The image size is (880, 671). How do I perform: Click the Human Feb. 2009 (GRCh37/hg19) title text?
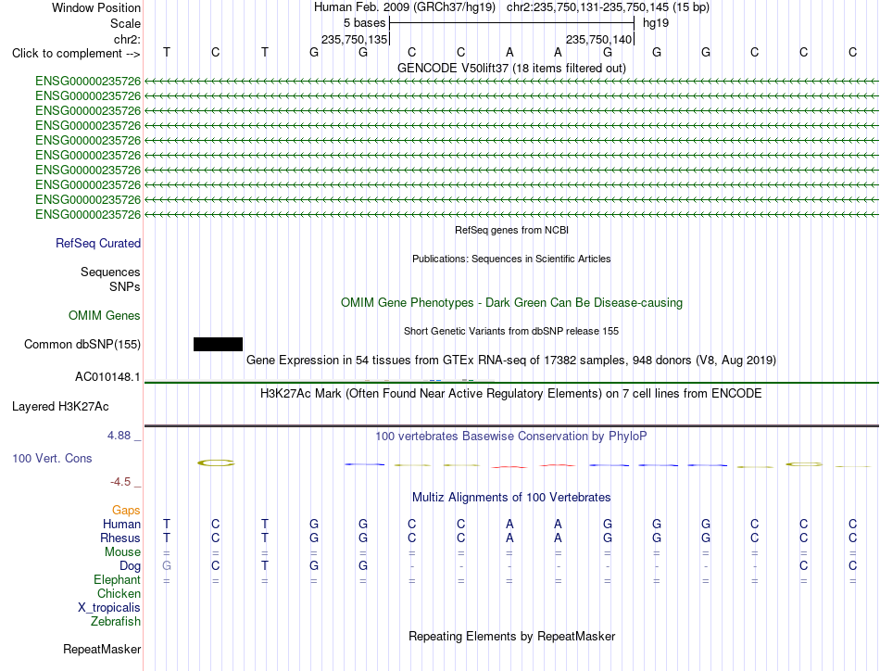[405, 7]
